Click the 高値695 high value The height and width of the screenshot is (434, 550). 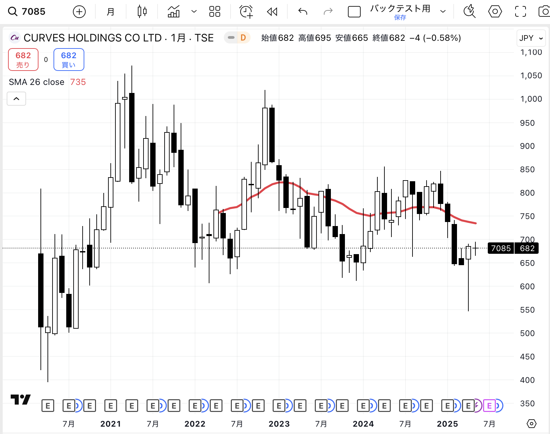pyautogui.click(x=315, y=38)
